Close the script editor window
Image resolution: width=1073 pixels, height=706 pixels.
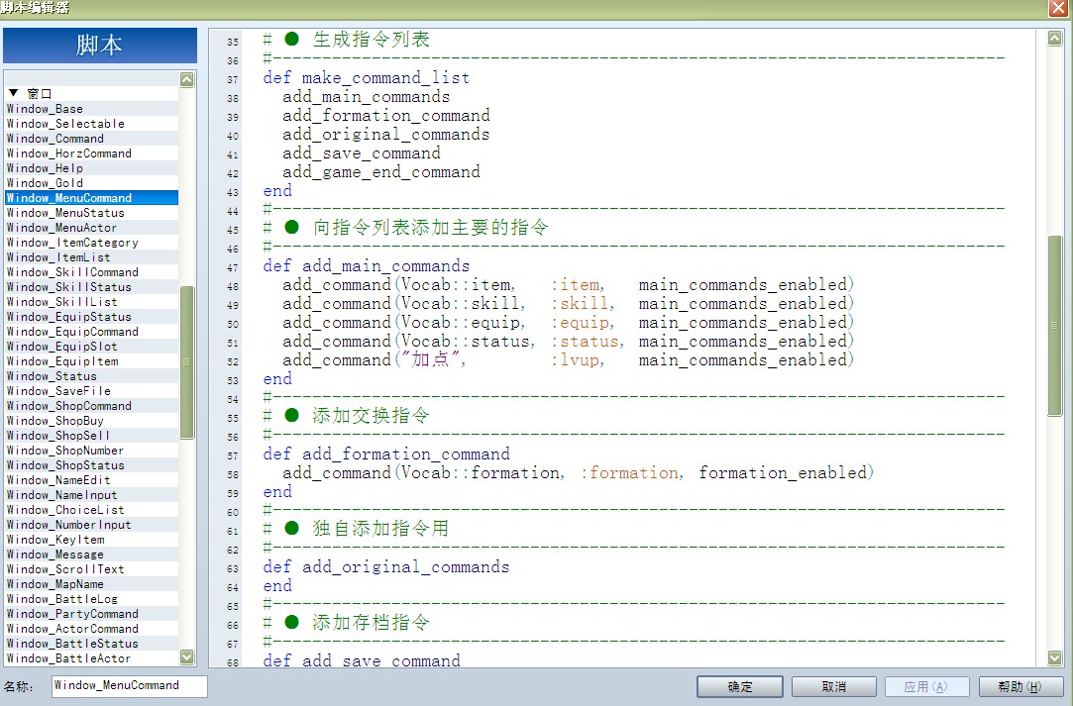pos(1057,8)
